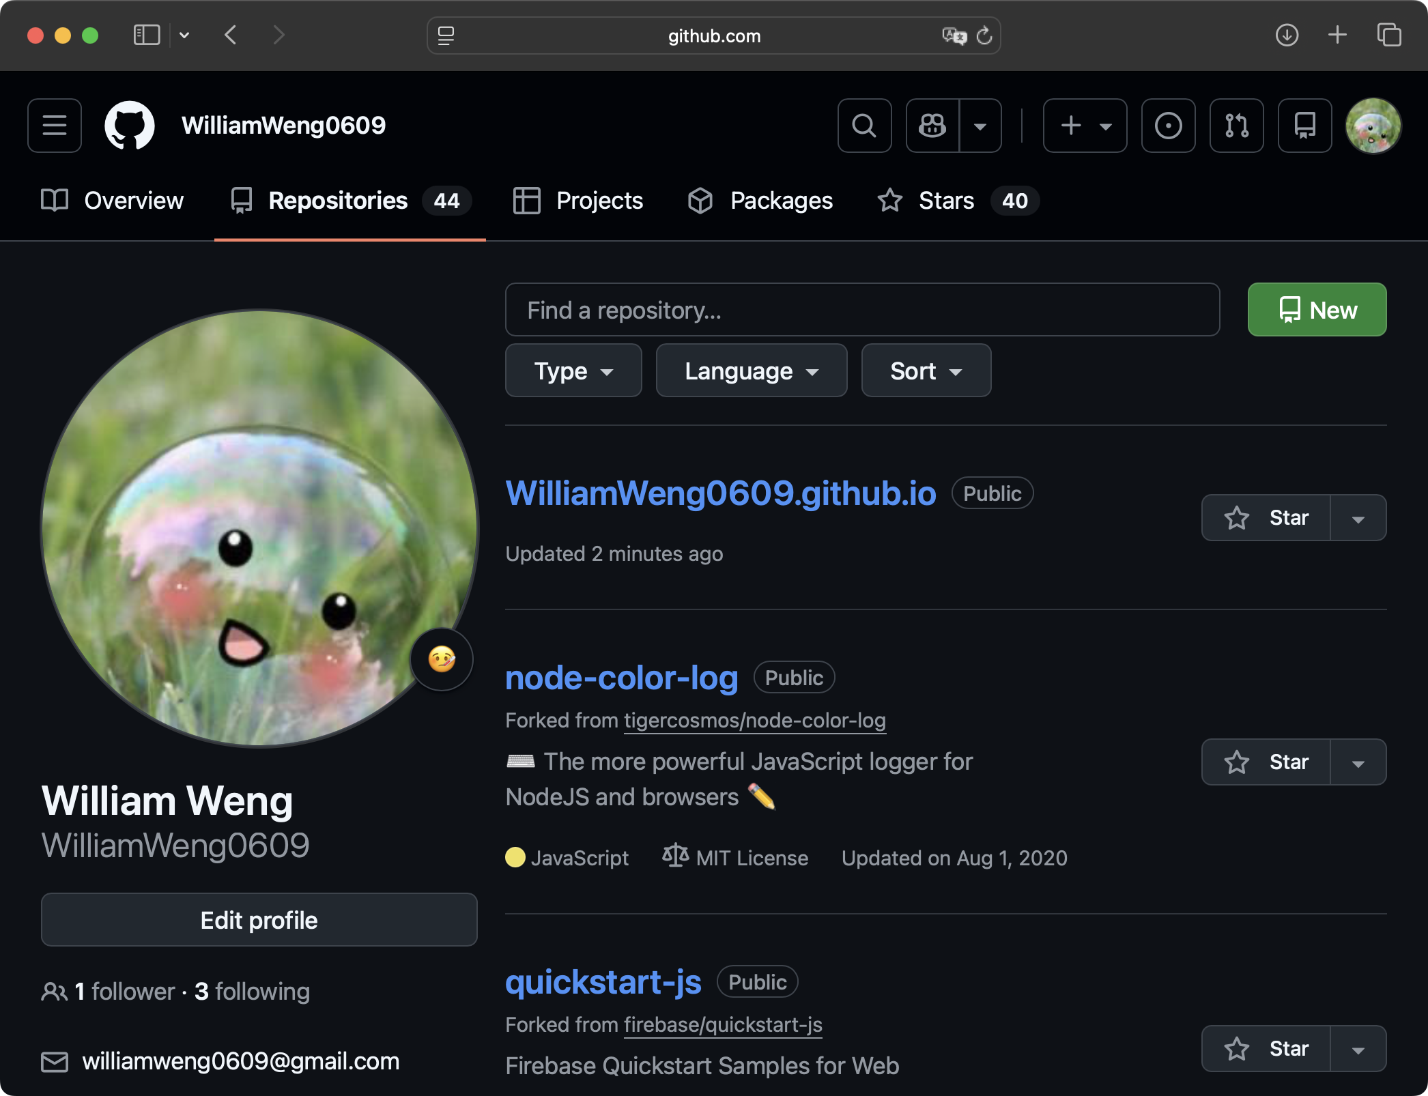Open the tigercosmos/node-color-log fork link
The width and height of the screenshot is (1428, 1096).
(x=754, y=721)
